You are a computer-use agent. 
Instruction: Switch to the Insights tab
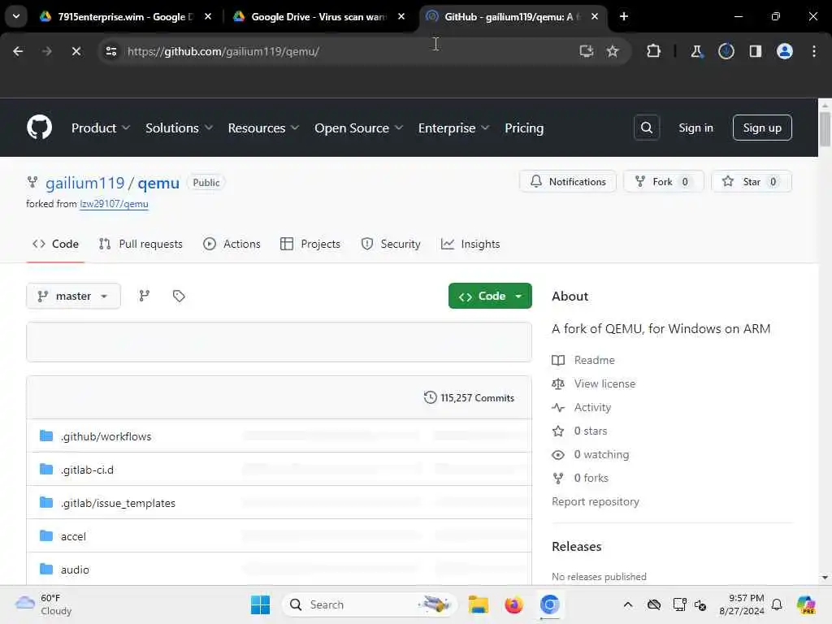470,244
